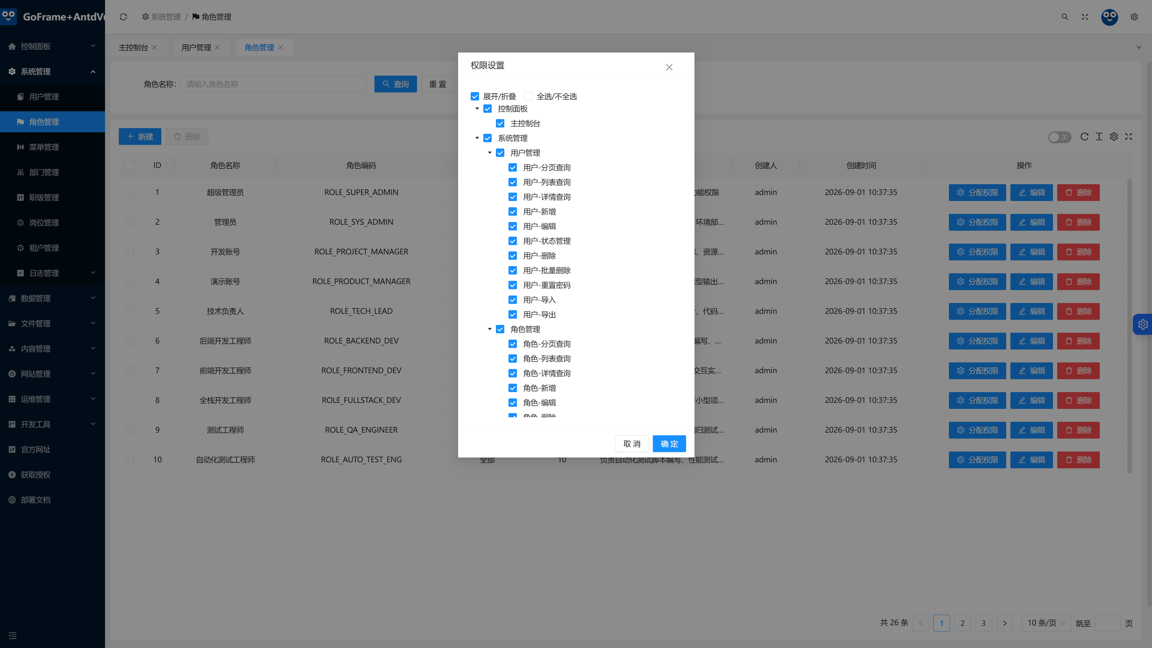Open the settings gear in top-right header

(x=1134, y=17)
